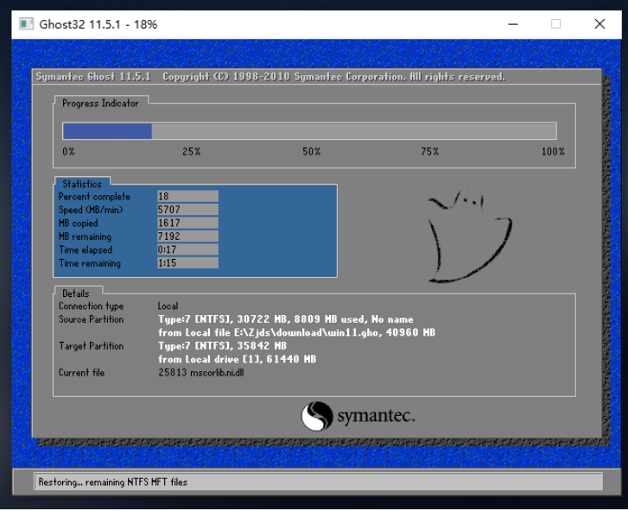Screen dimensions: 628x511
Task: Click the Target Partition label
Action: pyautogui.click(x=91, y=346)
